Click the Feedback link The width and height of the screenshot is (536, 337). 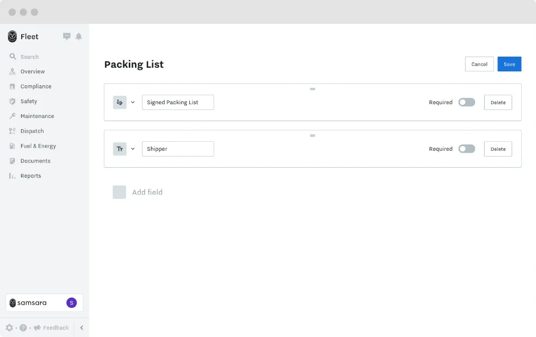(x=56, y=328)
